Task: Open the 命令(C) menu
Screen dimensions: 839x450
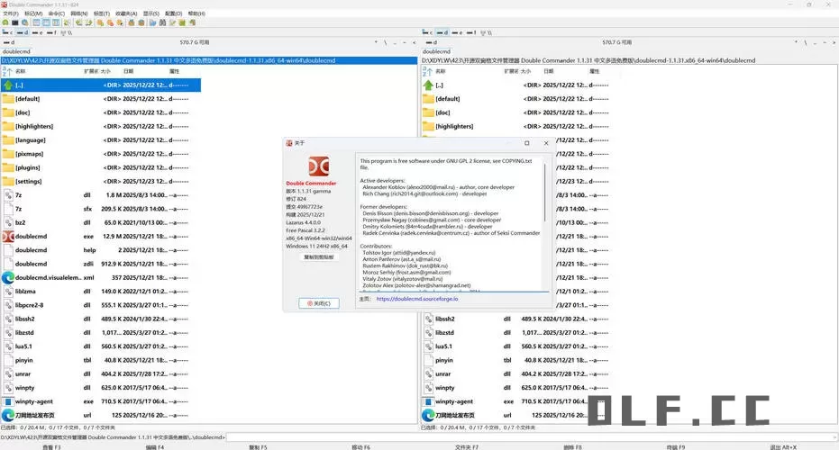Action: [56, 13]
